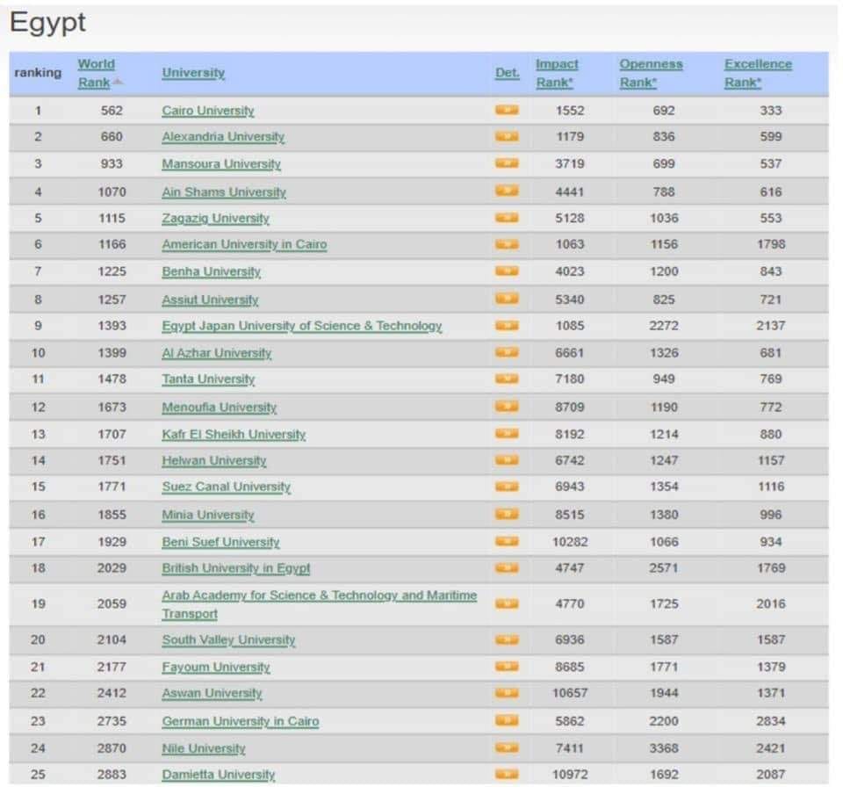Open details icon in British University in Egypt row
The height and width of the screenshot is (794, 843).
click(507, 568)
